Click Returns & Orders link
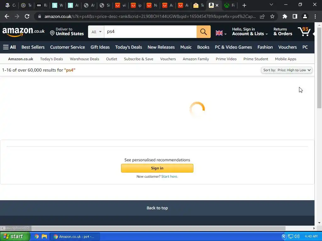 pyautogui.click(x=283, y=32)
